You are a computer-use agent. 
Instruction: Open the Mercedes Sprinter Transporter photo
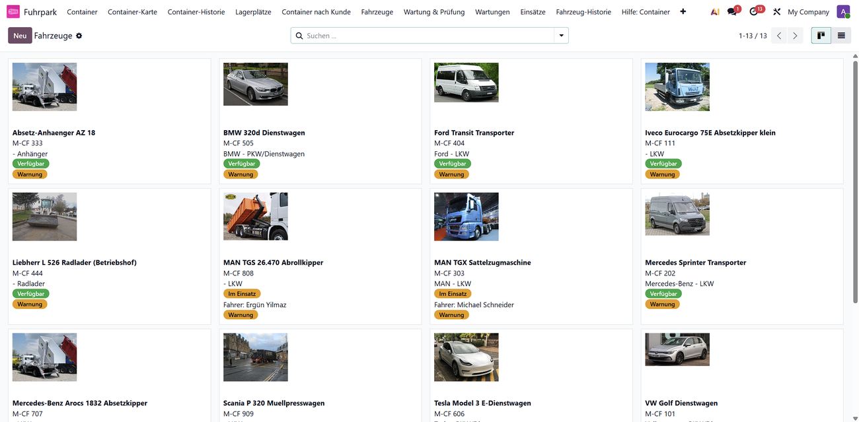pos(677,214)
